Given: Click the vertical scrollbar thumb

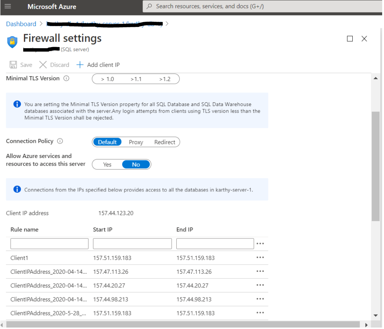Looking at the screenshot, I should click(376, 166).
